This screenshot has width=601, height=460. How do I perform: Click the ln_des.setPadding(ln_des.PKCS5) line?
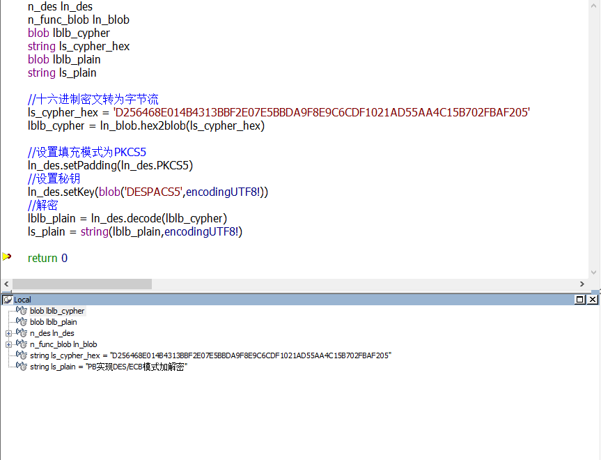[111, 165]
